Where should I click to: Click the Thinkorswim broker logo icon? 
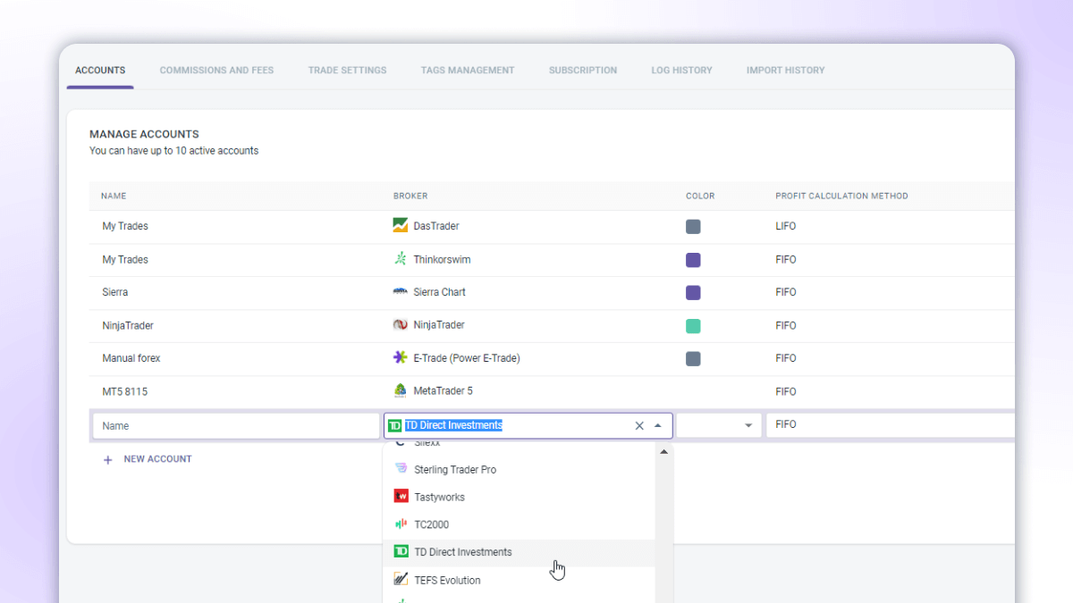401,259
